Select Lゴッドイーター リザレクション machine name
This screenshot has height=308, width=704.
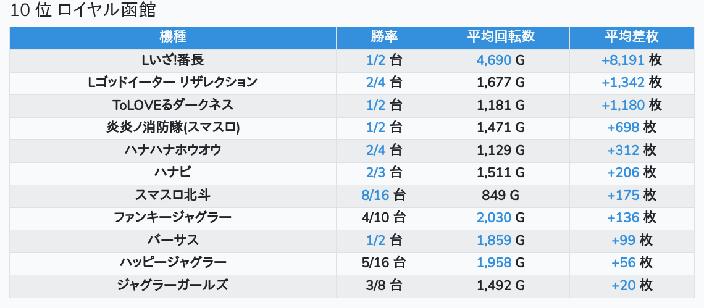[173, 82]
